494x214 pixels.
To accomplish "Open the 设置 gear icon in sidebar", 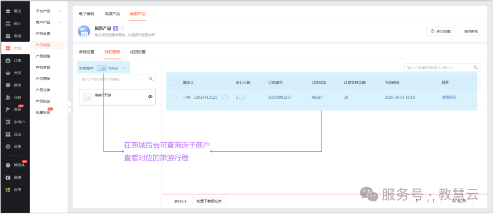I will [x=8, y=147].
